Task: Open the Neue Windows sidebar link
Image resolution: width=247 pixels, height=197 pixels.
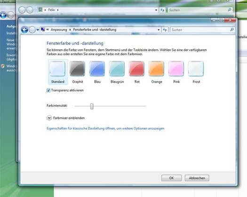Action: 11,44
